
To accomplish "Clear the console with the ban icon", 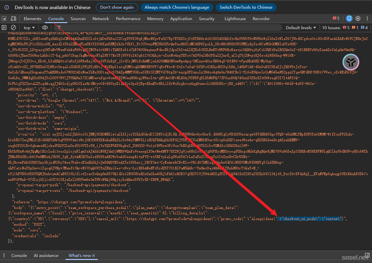I will [13, 28].
